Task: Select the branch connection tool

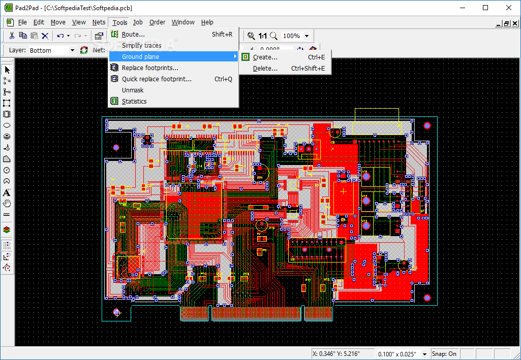Action: (7, 92)
